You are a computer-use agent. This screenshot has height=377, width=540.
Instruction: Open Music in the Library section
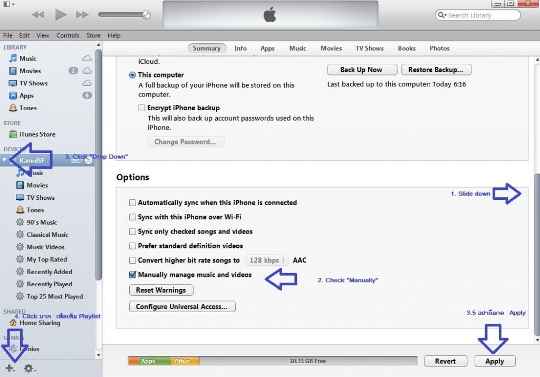pos(28,59)
